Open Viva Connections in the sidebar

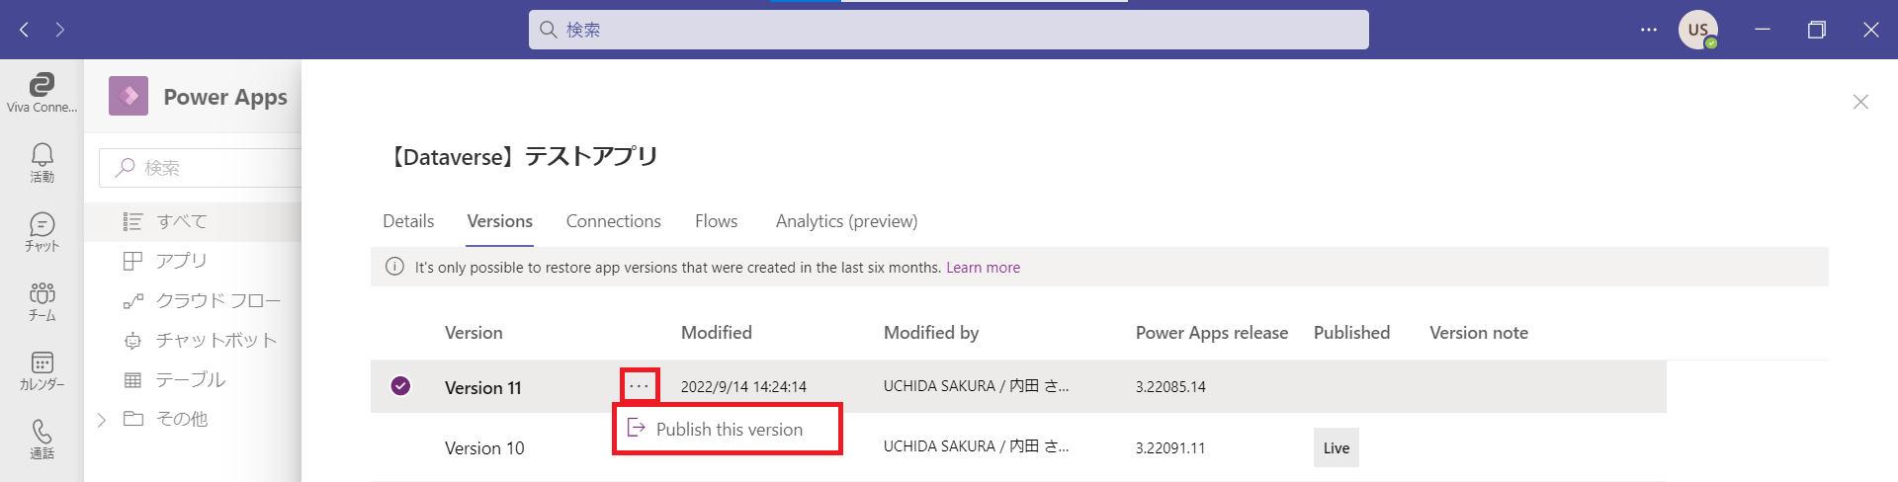click(x=42, y=92)
